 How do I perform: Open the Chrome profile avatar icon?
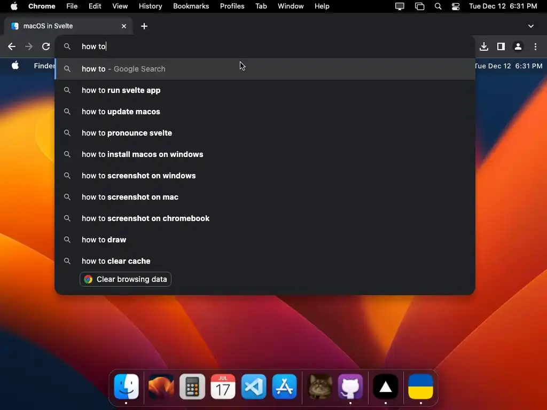(518, 46)
